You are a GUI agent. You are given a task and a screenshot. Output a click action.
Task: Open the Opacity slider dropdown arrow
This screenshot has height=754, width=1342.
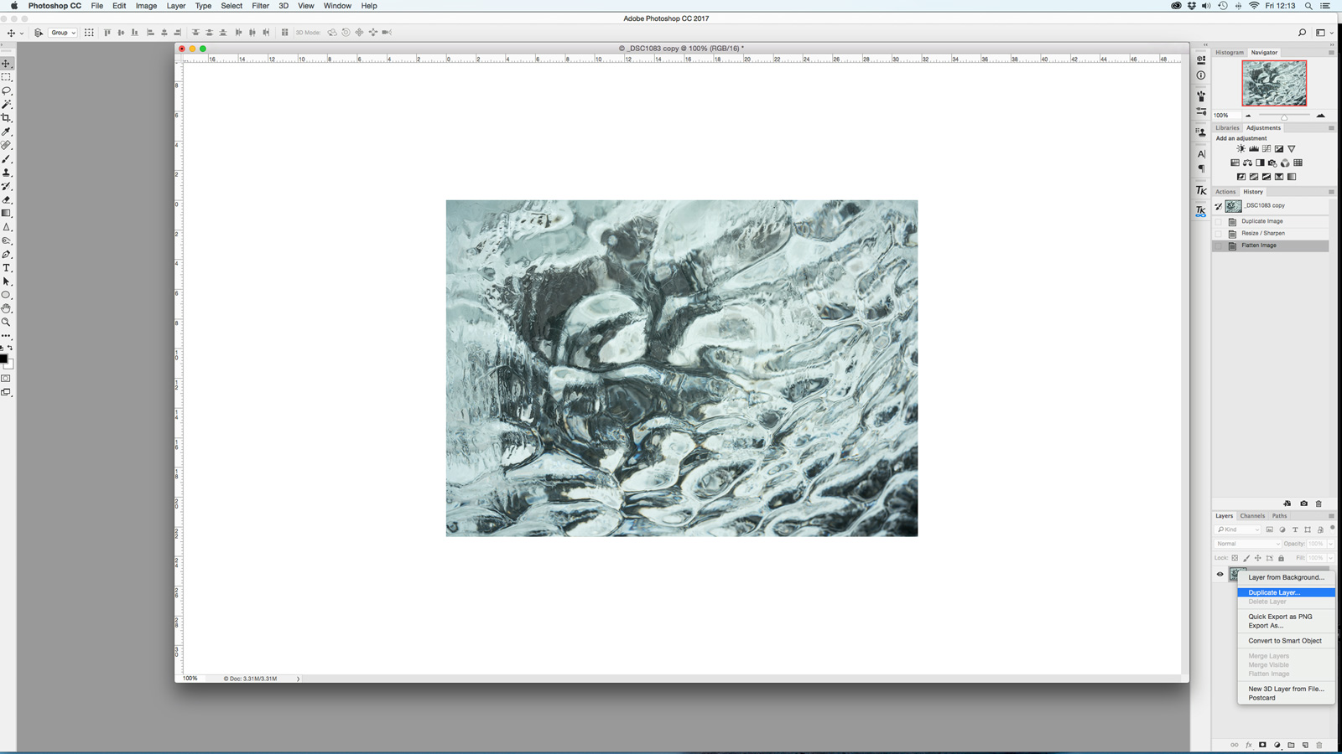tap(1330, 544)
